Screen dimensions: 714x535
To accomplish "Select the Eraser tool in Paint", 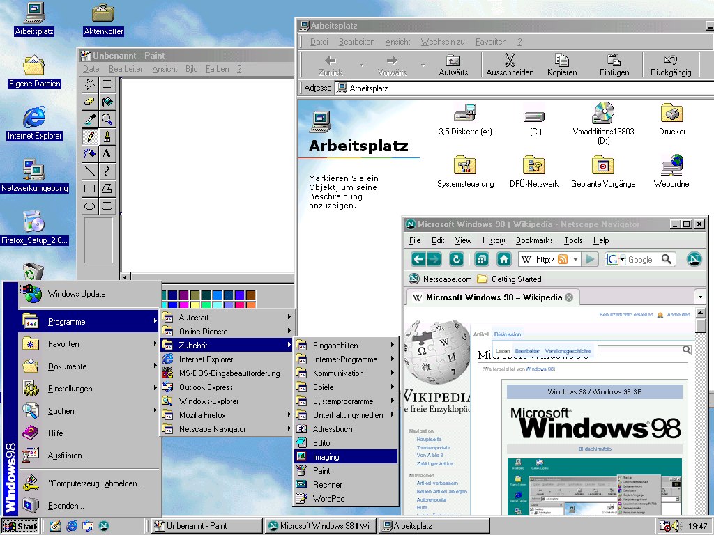I will click(89, 101).
